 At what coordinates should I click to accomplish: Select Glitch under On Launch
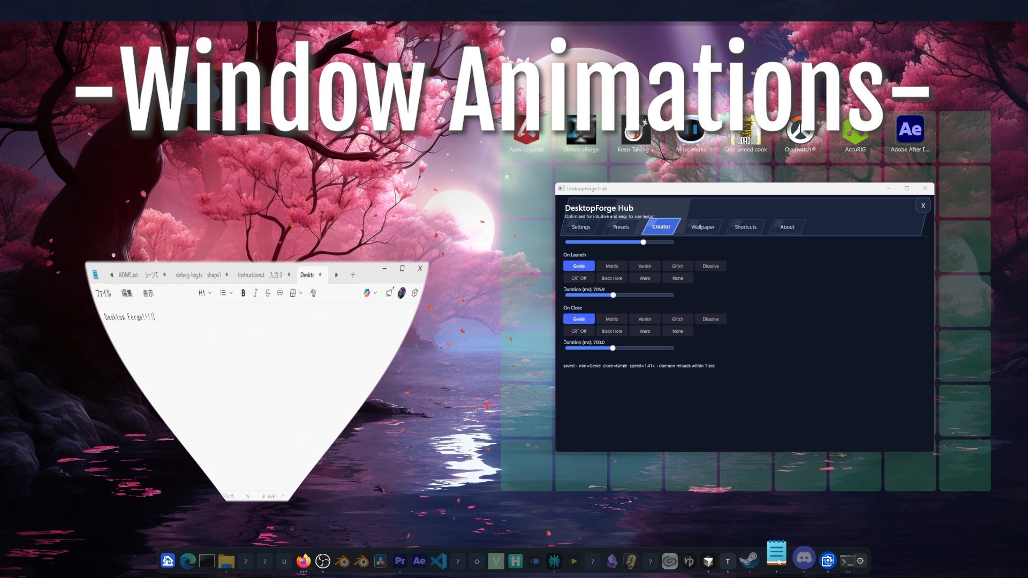coord(678,266)
